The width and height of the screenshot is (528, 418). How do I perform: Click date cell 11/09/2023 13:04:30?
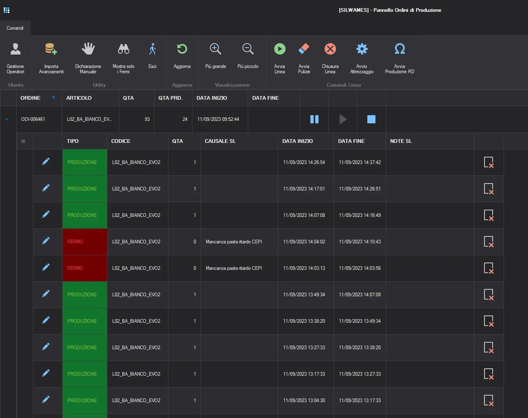coord(306,400)
